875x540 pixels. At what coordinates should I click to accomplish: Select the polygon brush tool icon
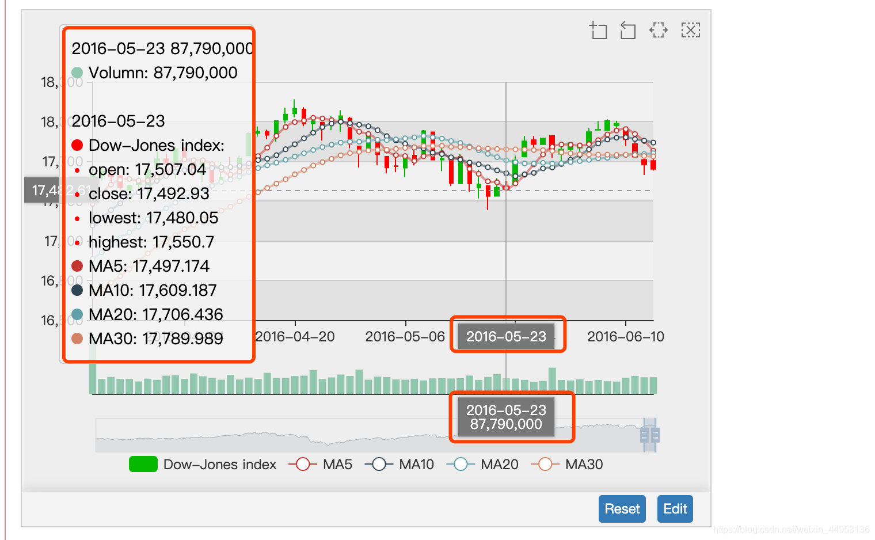(628, 30)
